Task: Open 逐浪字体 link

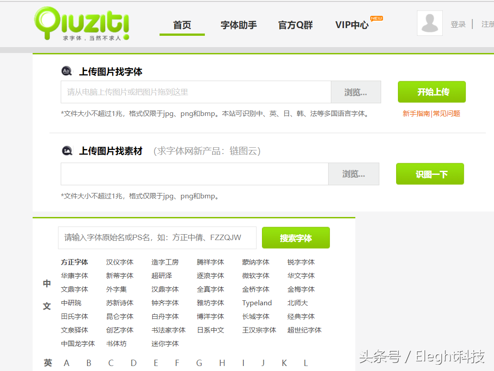Action: pyautogui.click(x=210, y=275)
